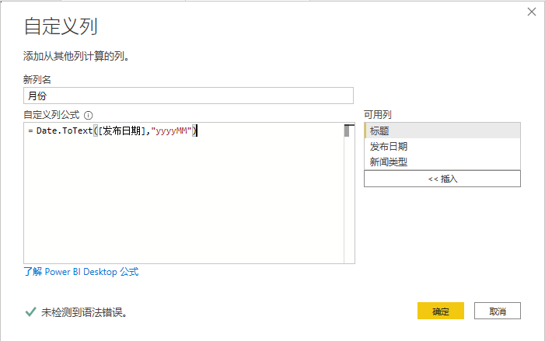Focus the 新列名 field containing 月份

pyautogui.click(x=188, y=96)
